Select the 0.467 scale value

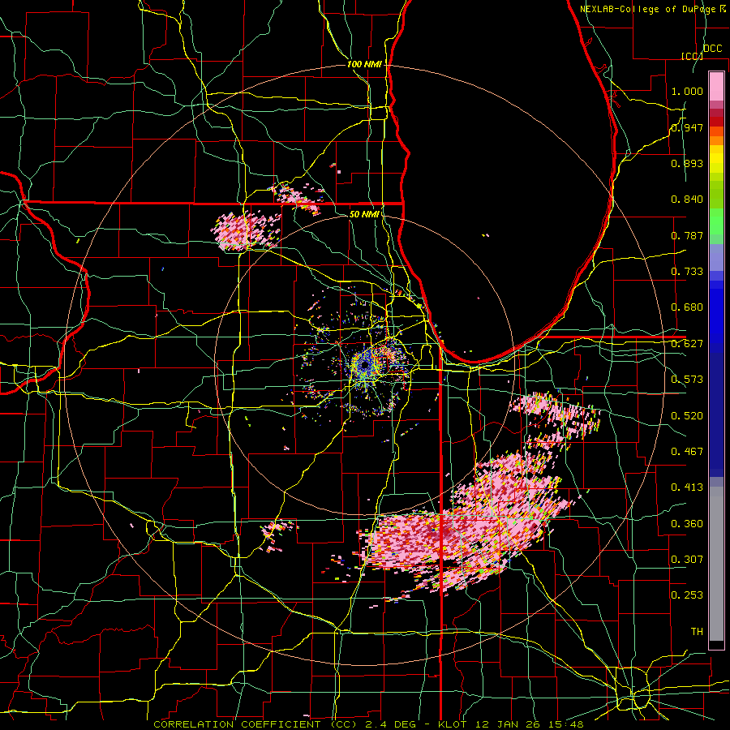click(687, 452)
